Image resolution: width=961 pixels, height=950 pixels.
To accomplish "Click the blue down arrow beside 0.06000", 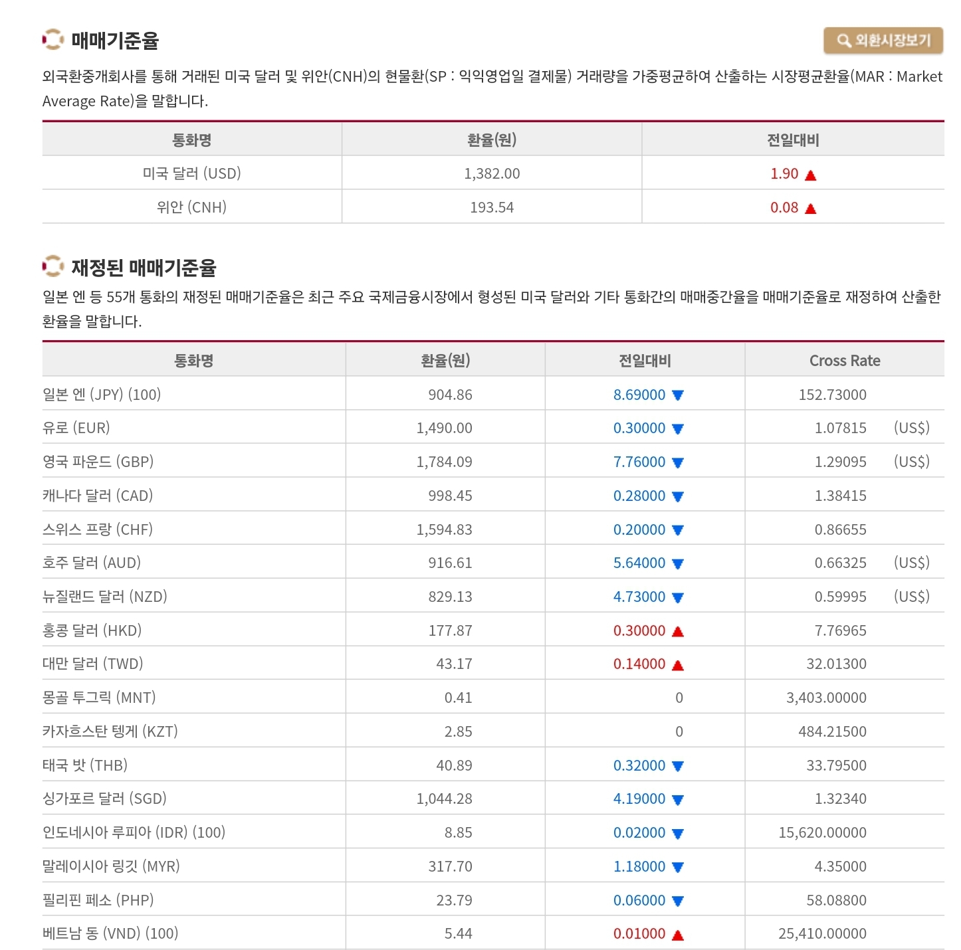I will click(678, 902).
